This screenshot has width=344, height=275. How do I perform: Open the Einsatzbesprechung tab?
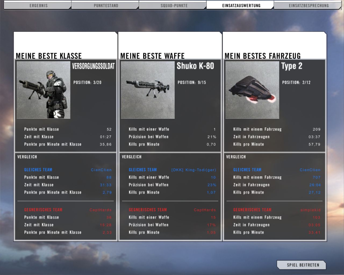pos(309,5)
